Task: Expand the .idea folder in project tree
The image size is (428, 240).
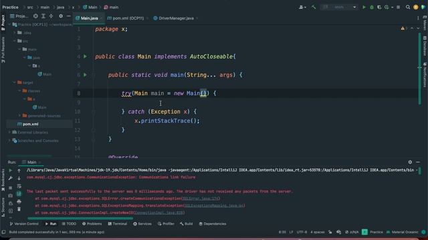Action: 15,33
